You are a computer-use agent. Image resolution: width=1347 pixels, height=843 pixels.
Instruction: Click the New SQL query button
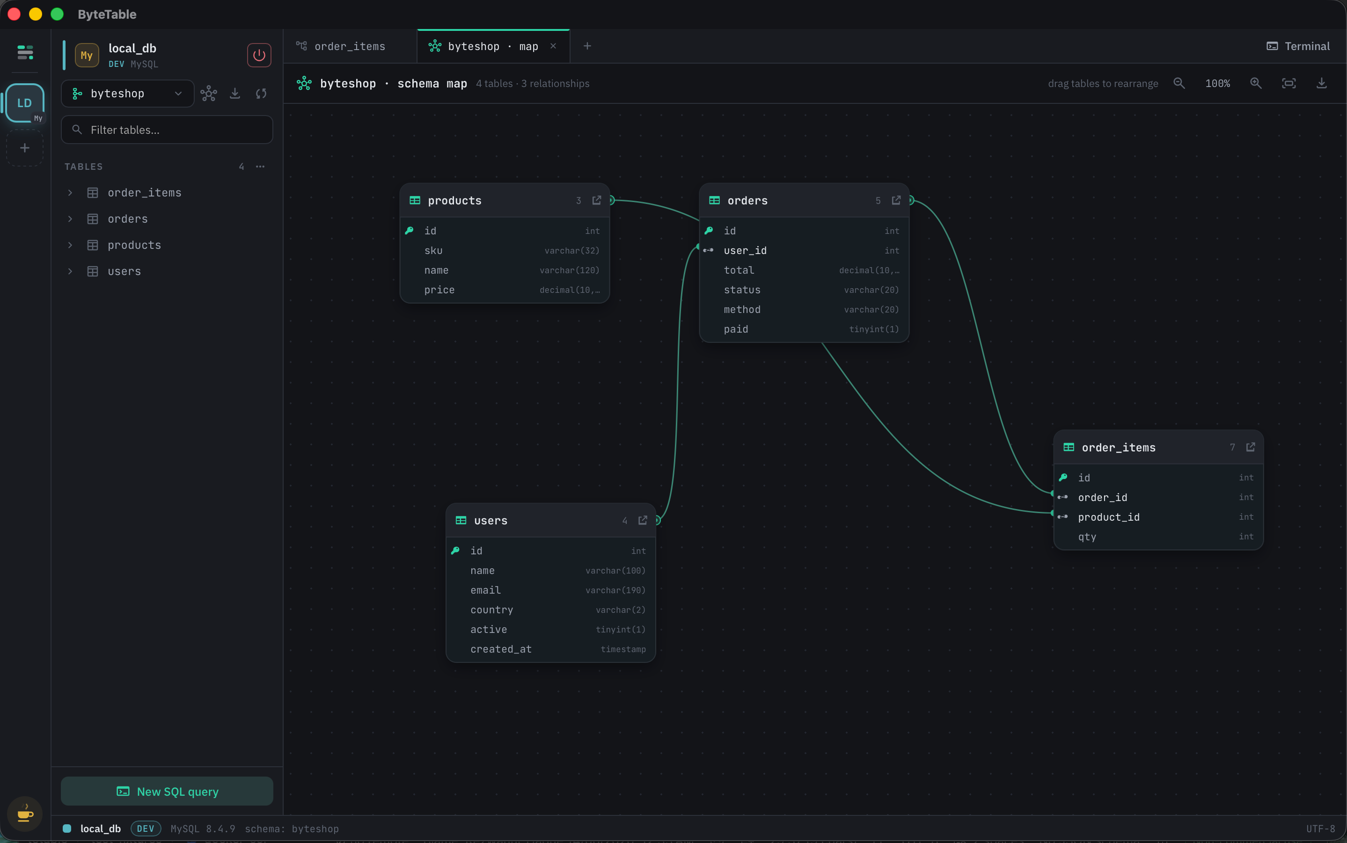tap(167, 791)
